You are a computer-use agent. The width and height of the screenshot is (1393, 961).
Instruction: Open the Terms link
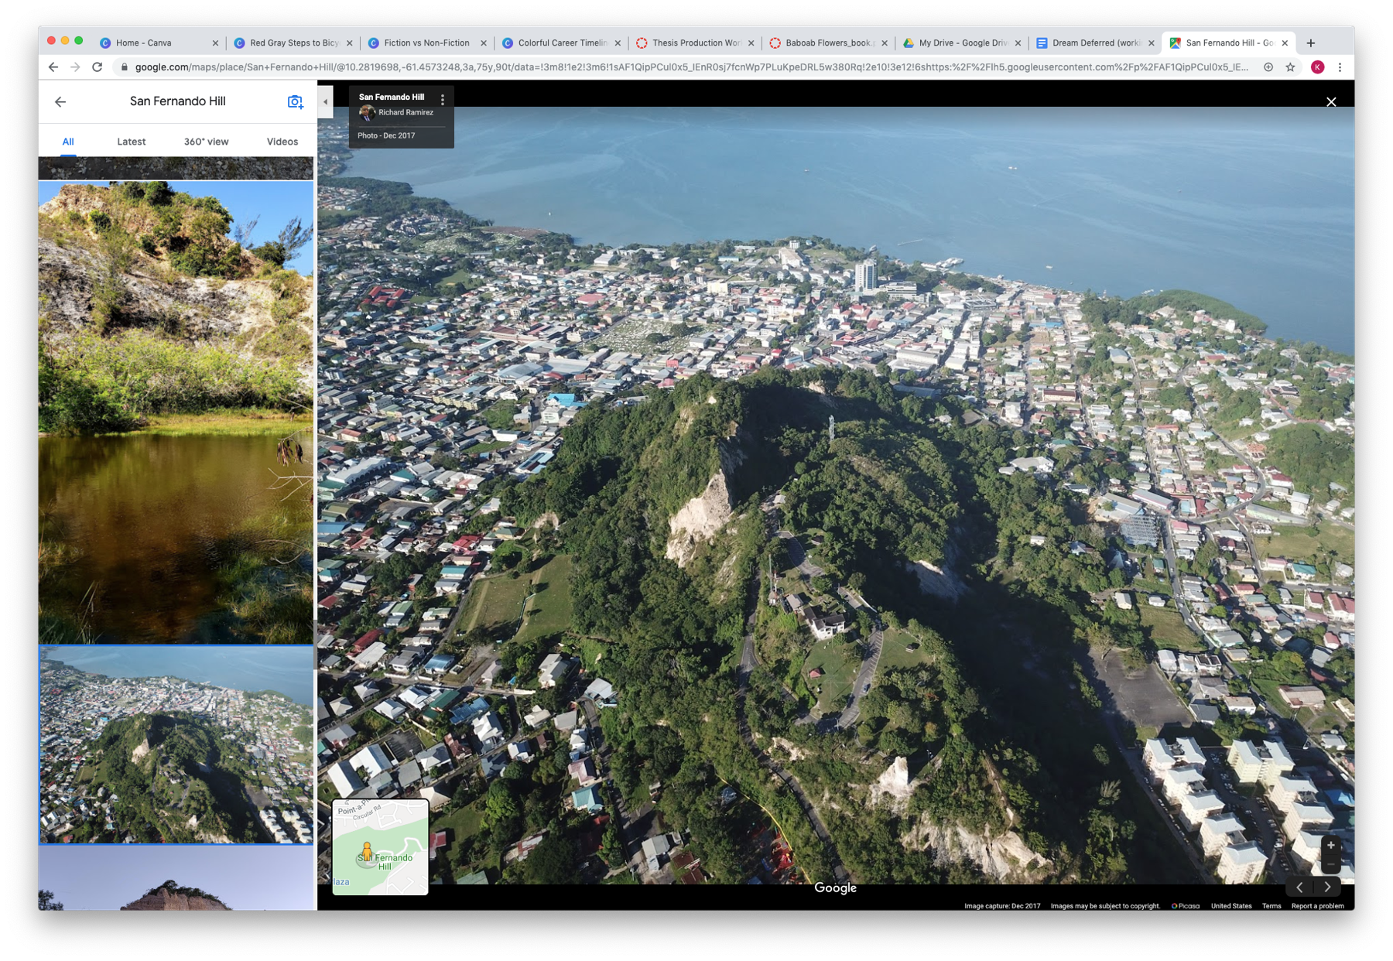1271,906
